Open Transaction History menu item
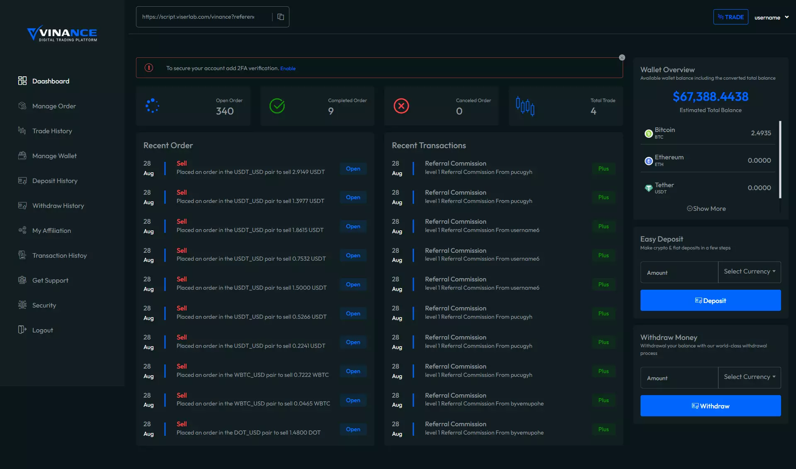This screenshot has width=796, height=469. pyautogui.click(x=59, y=255)
